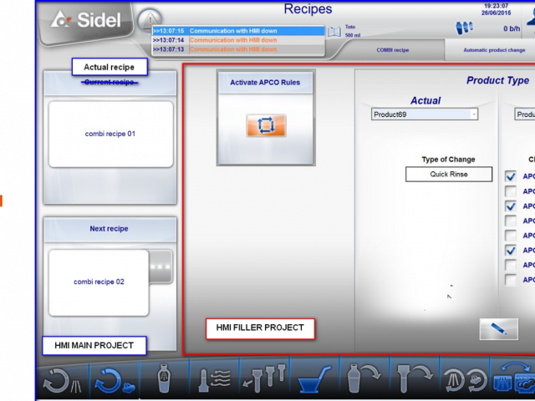This screenshot has height=401, width=535.
Task: Toggle the third APCO checkbox in list
Action: tap(511, 206)
